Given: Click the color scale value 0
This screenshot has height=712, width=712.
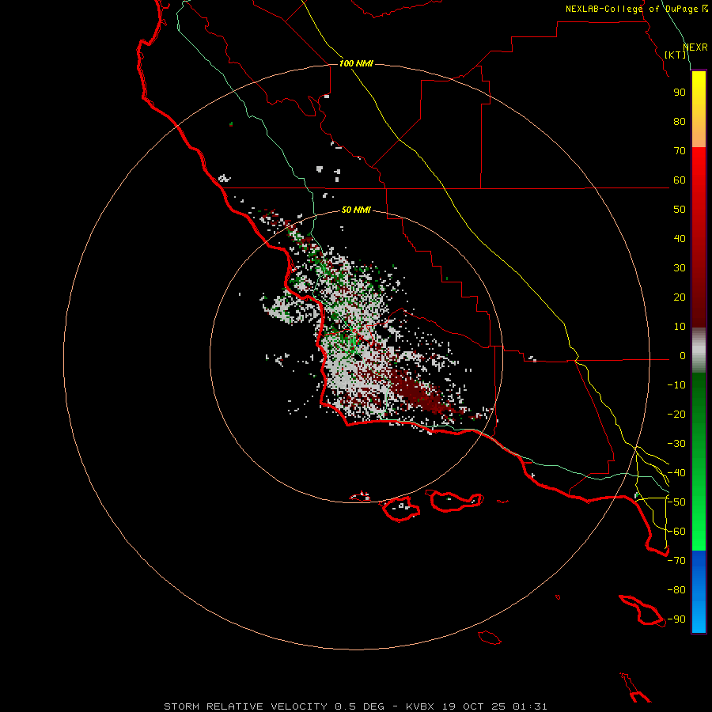Looking at the screenshot, I should [x=683, y=355].
